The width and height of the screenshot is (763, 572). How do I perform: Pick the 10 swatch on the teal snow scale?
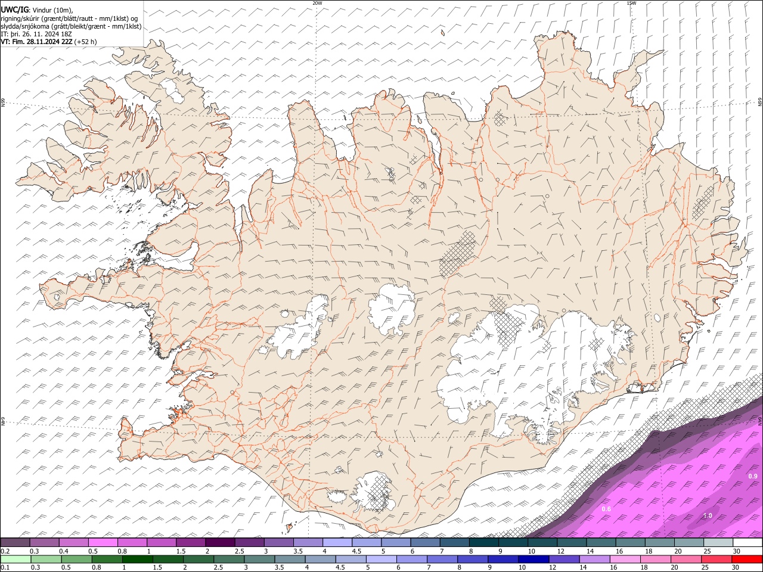click(542, 543)
